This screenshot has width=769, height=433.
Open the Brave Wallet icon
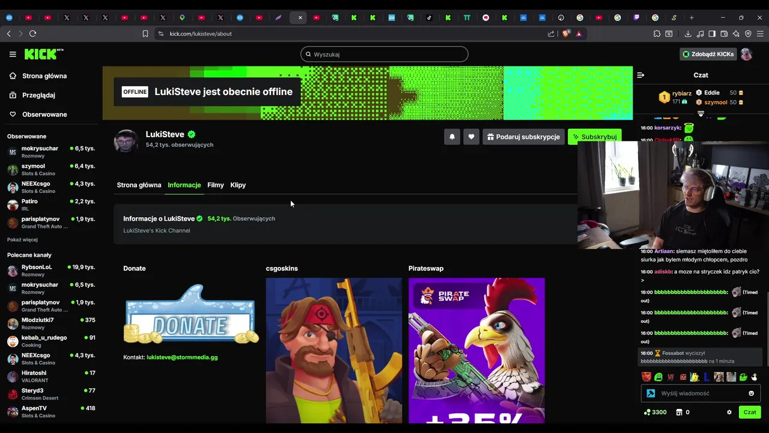(x=724, y=34)
